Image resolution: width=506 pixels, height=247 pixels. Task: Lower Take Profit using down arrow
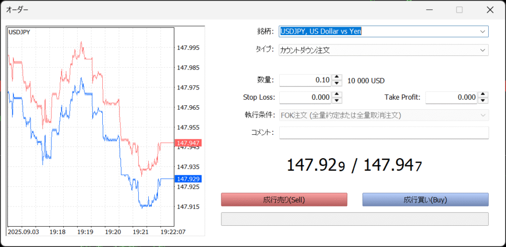point(483,100)
